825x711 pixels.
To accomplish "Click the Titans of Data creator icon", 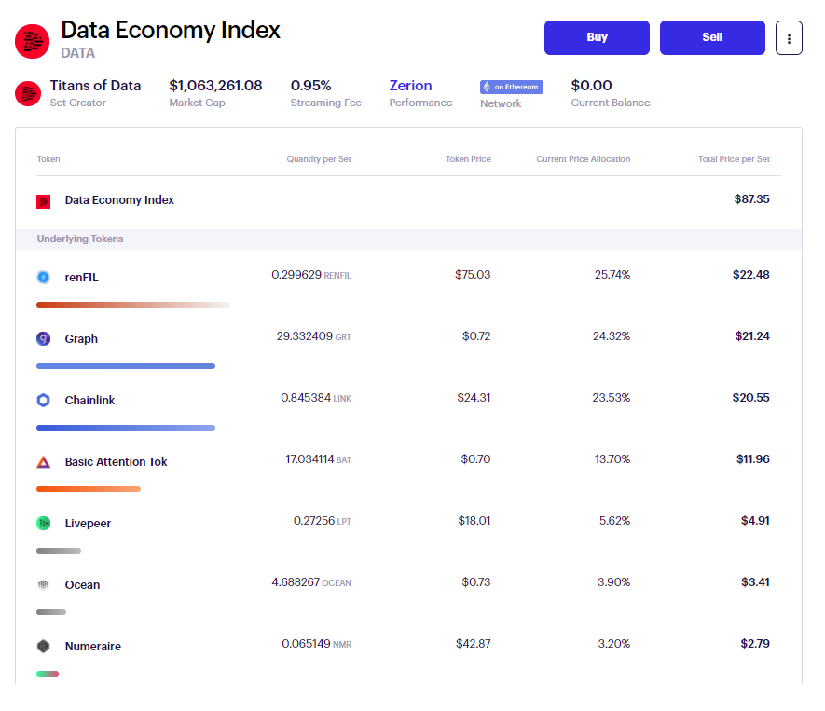I will click(28, 93).
